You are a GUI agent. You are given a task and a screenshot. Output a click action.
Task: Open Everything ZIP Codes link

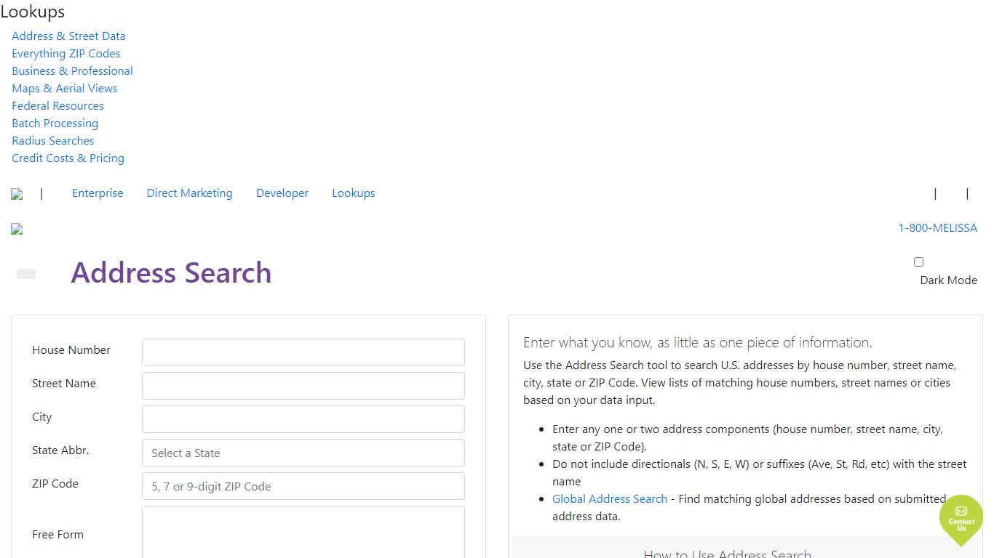coord(66,53)
